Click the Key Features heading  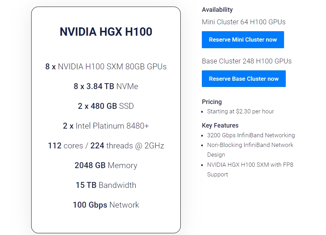pyautogui.click(x=220, y=125)
